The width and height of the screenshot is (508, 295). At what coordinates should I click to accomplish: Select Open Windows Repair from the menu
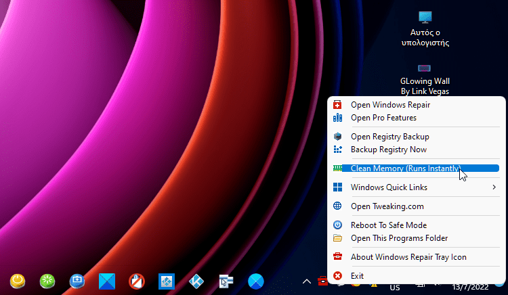coord(390,105)
